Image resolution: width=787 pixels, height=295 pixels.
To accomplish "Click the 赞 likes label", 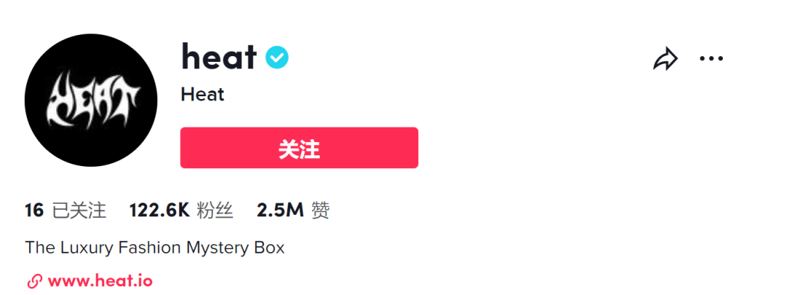I will (x=320, y=211).
